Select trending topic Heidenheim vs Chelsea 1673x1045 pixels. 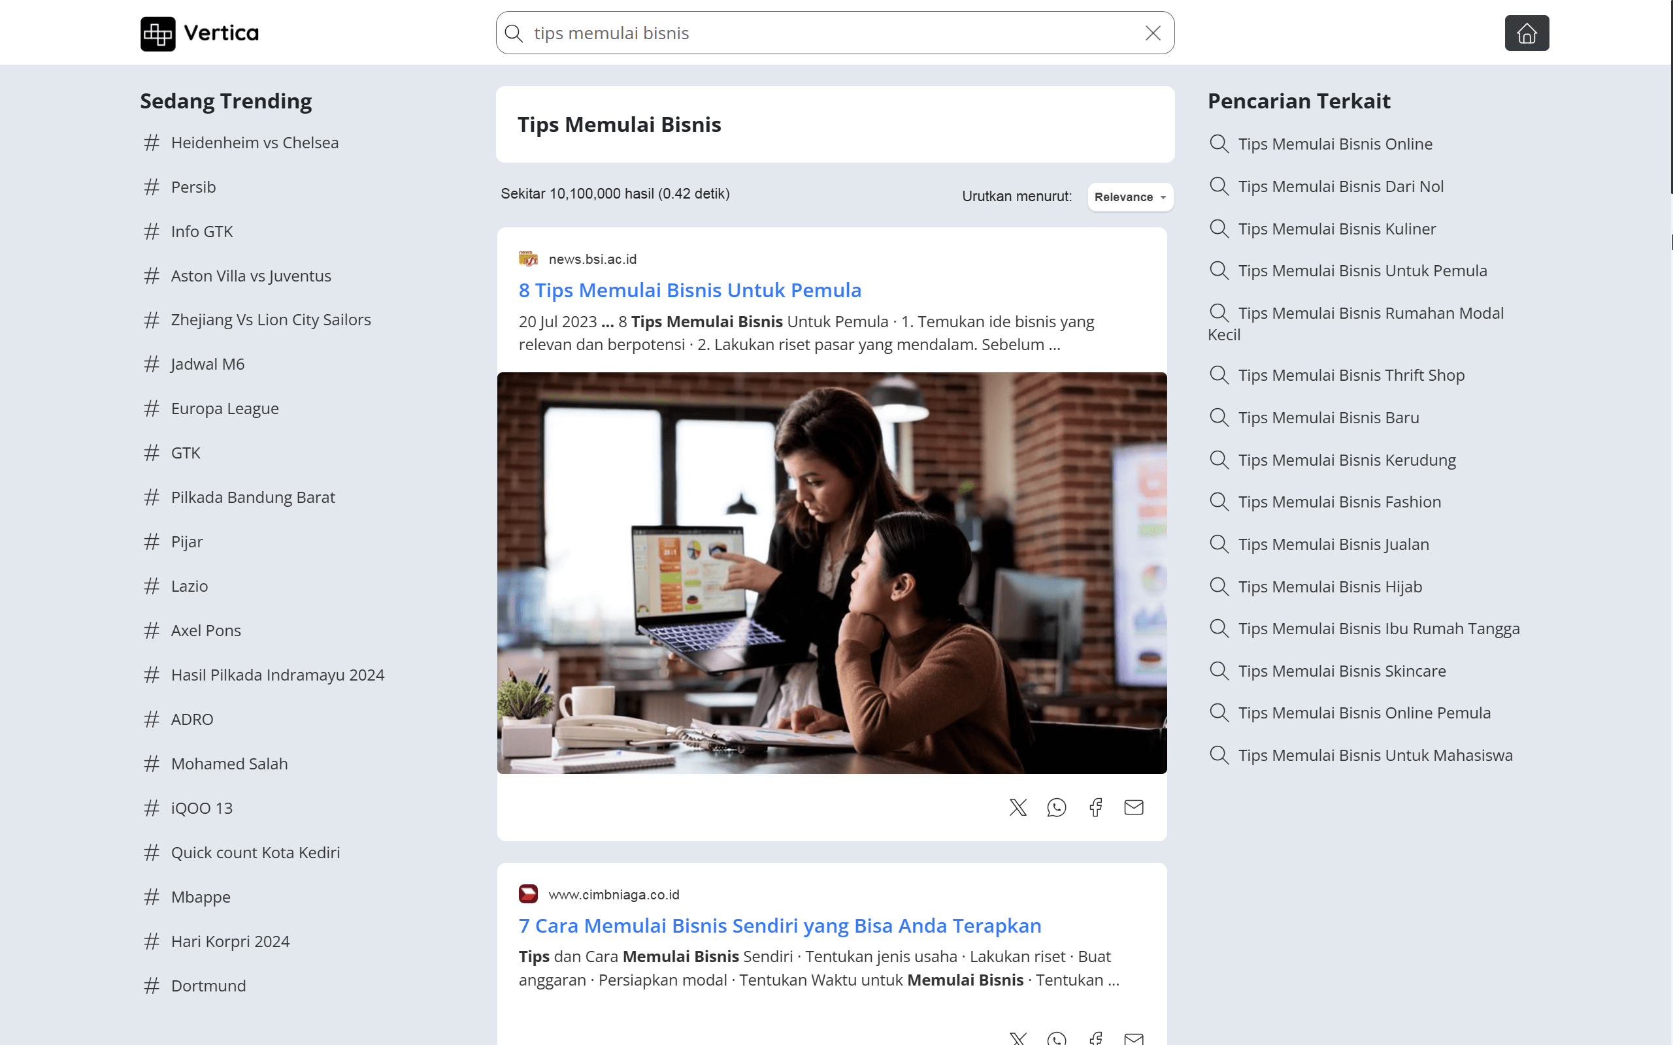click(254, 143)
